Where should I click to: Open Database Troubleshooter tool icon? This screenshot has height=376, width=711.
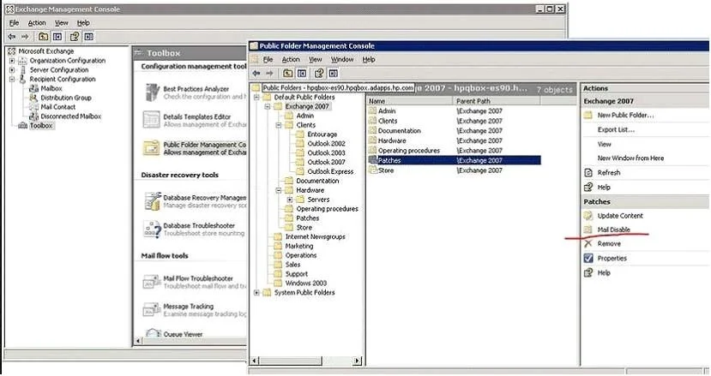tap(152, 230)
